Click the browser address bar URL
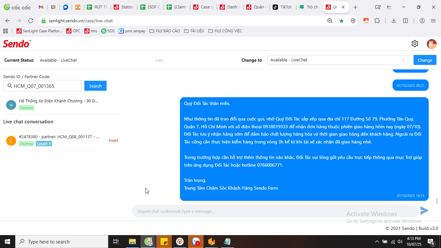 pyautogui.click(x=81, y=21)
